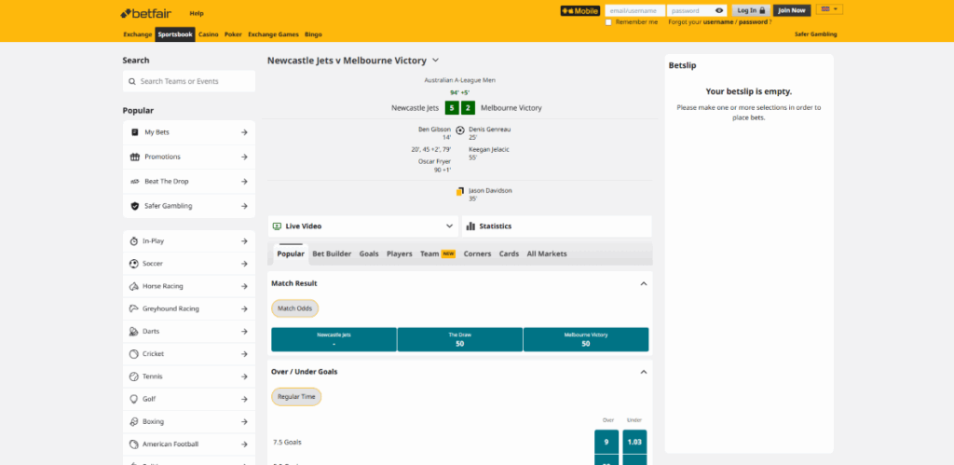Viewport: 954px width, 465px height.
Task: Click the Golf icon
Action: point(134,399)
